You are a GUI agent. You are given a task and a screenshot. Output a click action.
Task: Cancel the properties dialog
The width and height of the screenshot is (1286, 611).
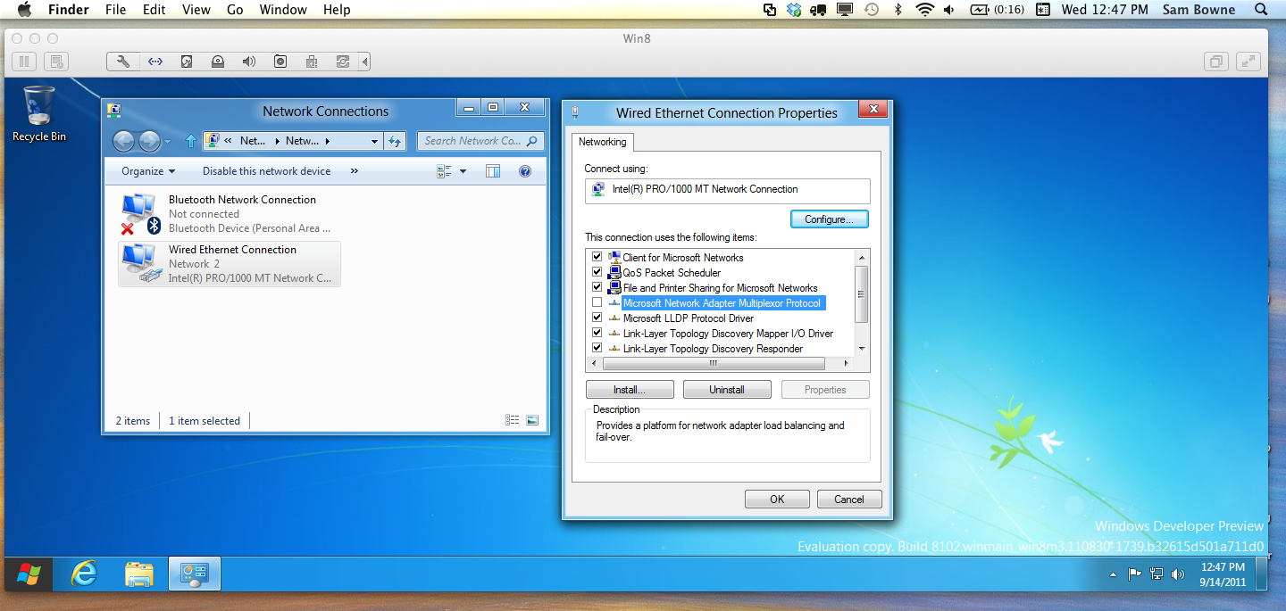coord(849,500)
